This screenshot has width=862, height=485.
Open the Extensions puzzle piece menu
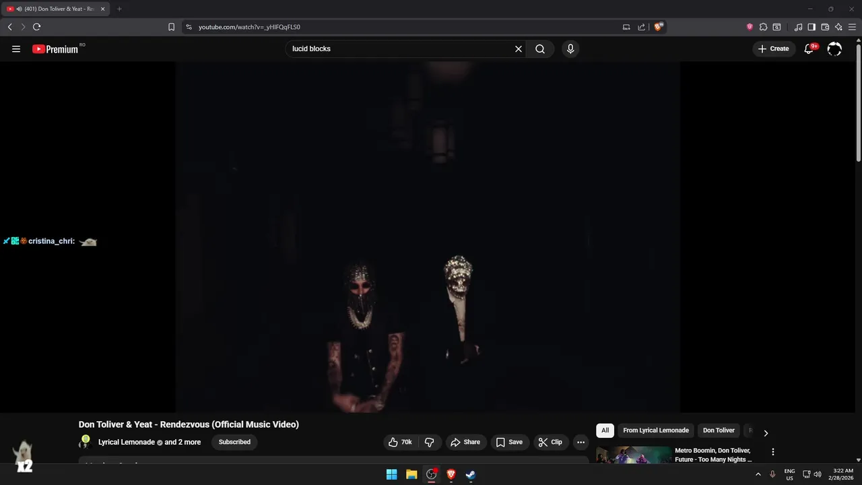coord(763,27)
